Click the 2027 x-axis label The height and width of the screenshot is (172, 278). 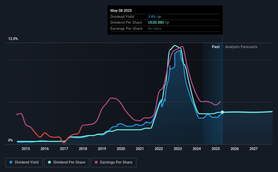[254, 149]
